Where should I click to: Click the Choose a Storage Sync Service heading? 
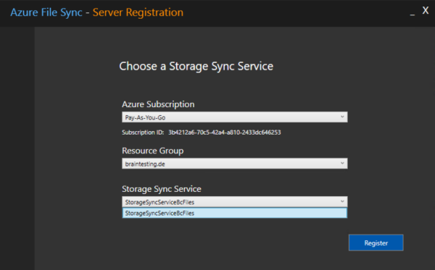(x=196, y=66)
